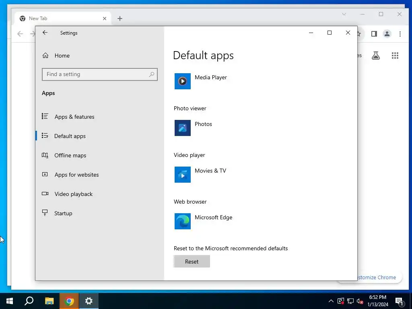
Task: Click the Movies & TV app icon
Action: [183, 175]
